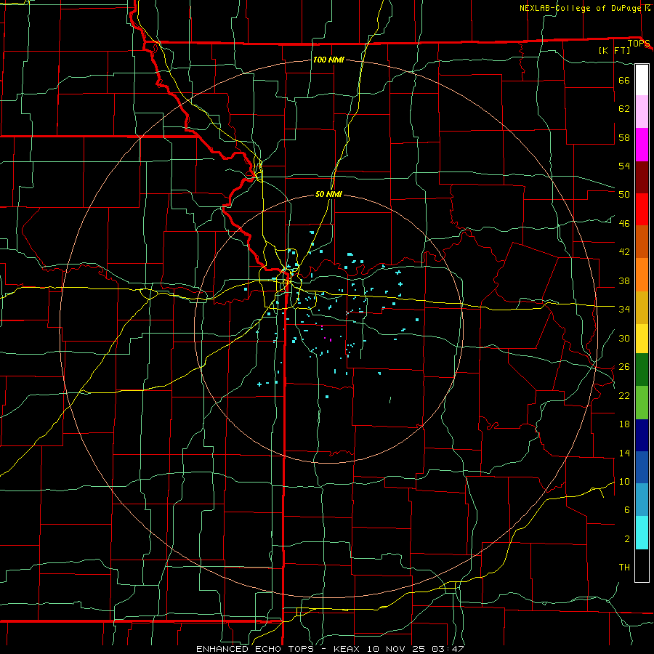This screenshot has height=654, width=654.
Task: Click the navy 18 kft legend swatch
Action: pos(642,435)
